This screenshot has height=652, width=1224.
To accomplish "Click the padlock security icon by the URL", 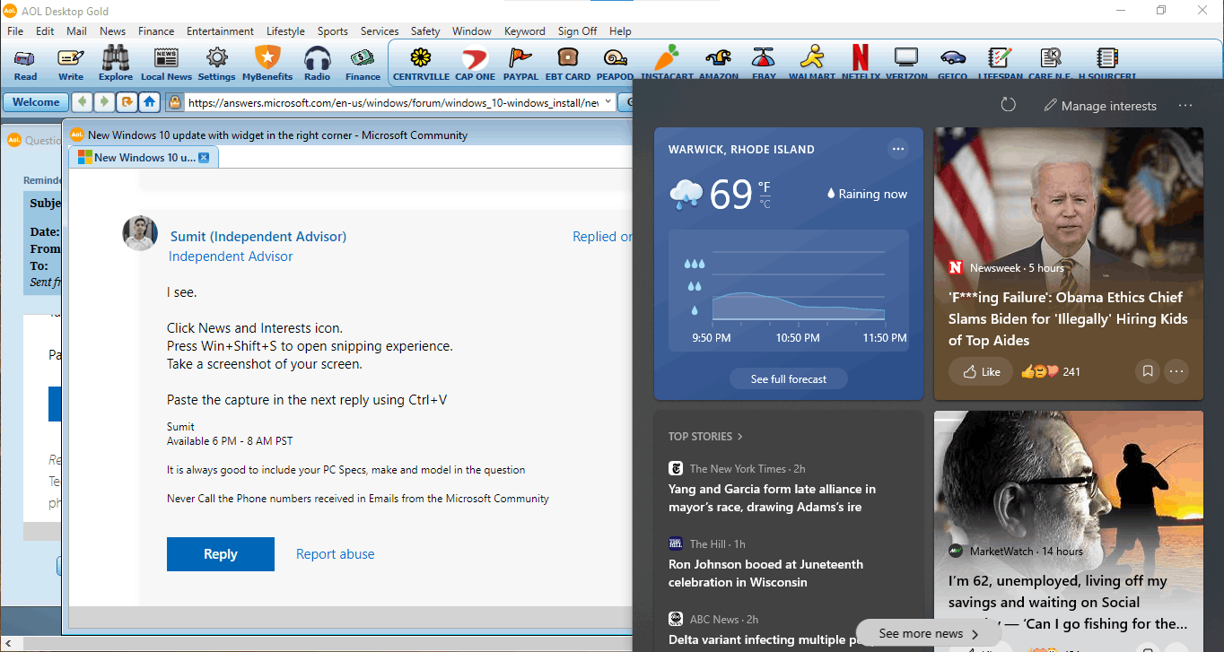I will point(175,102).
